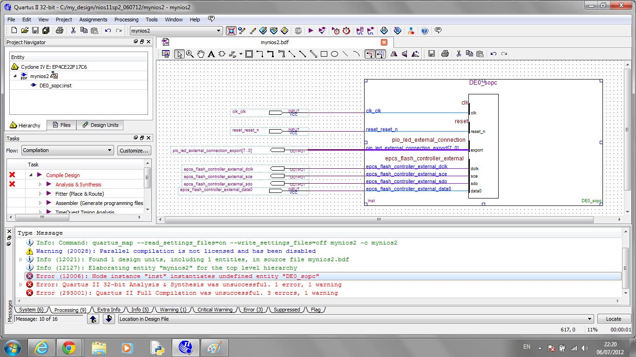
Task: Select the Symbol tool gate icon
Action: [222, 54]
